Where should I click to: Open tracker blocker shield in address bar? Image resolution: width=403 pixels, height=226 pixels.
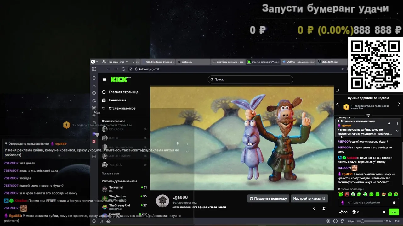[131, 69]
